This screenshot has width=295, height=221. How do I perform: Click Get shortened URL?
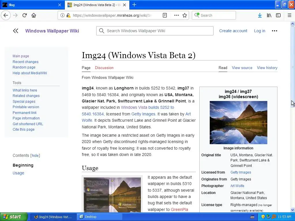[x=28, y=124]
